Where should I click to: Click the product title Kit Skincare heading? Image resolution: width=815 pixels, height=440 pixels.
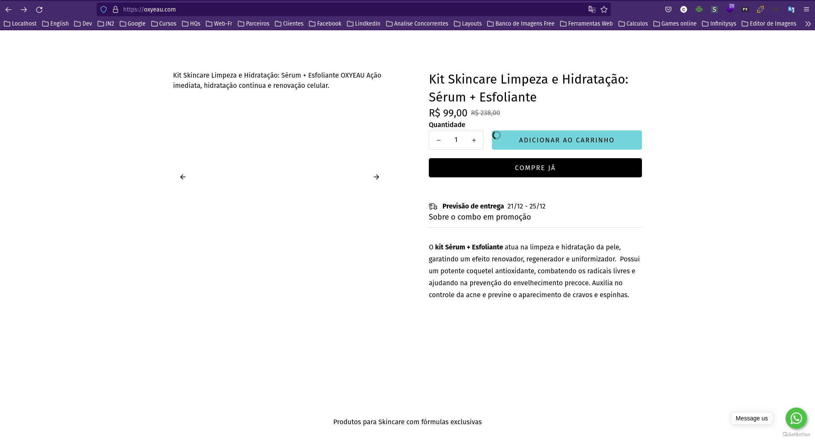click(529, 88)
